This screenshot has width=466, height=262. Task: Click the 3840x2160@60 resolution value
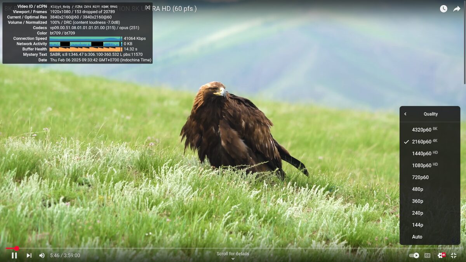81,17
